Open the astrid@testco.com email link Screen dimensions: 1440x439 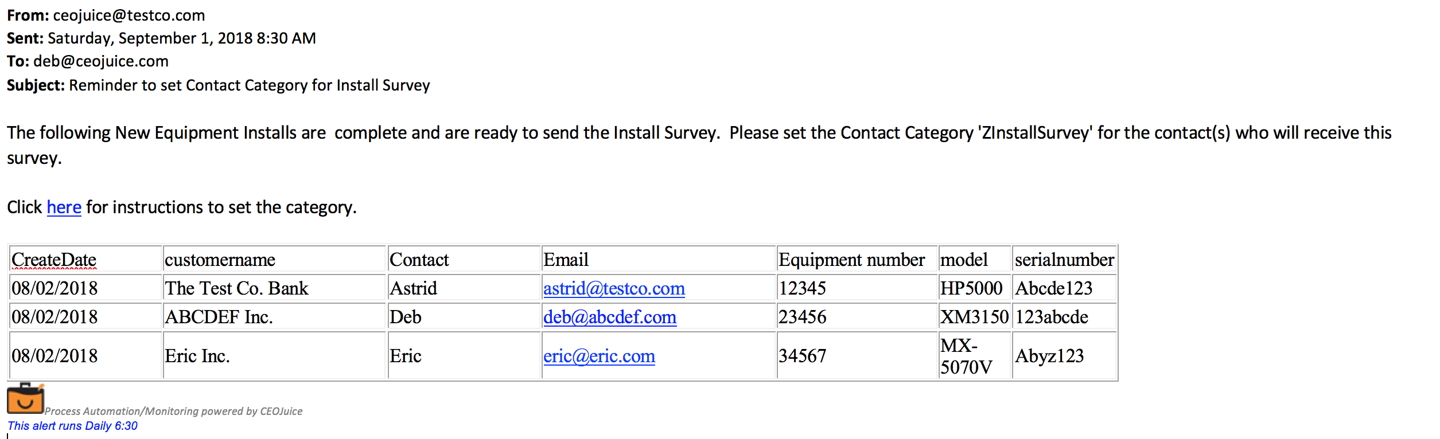(614, 288)
